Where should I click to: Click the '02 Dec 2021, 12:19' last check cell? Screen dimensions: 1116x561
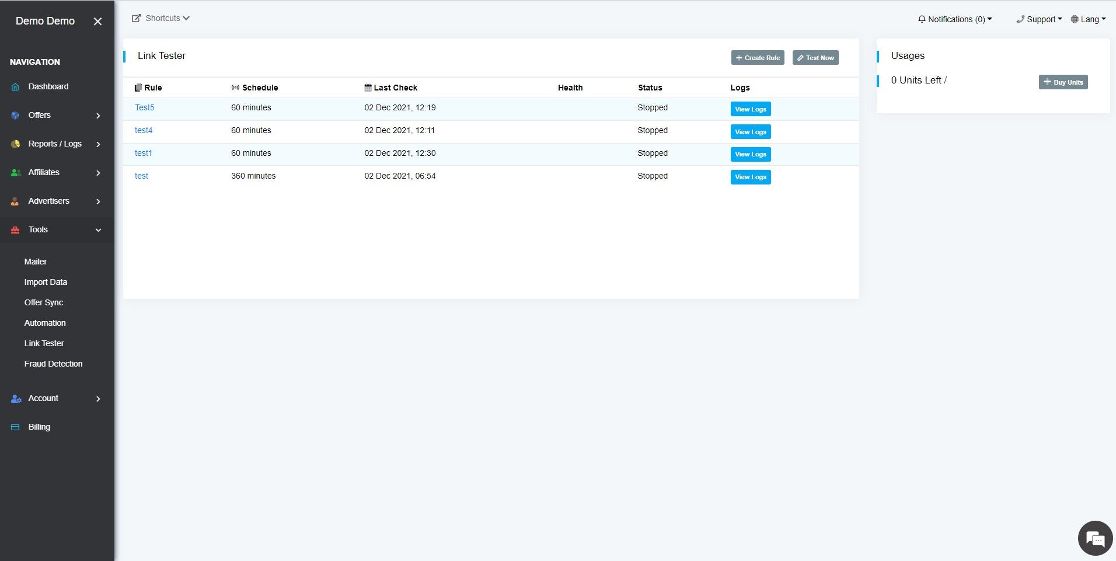coord(400,107)
